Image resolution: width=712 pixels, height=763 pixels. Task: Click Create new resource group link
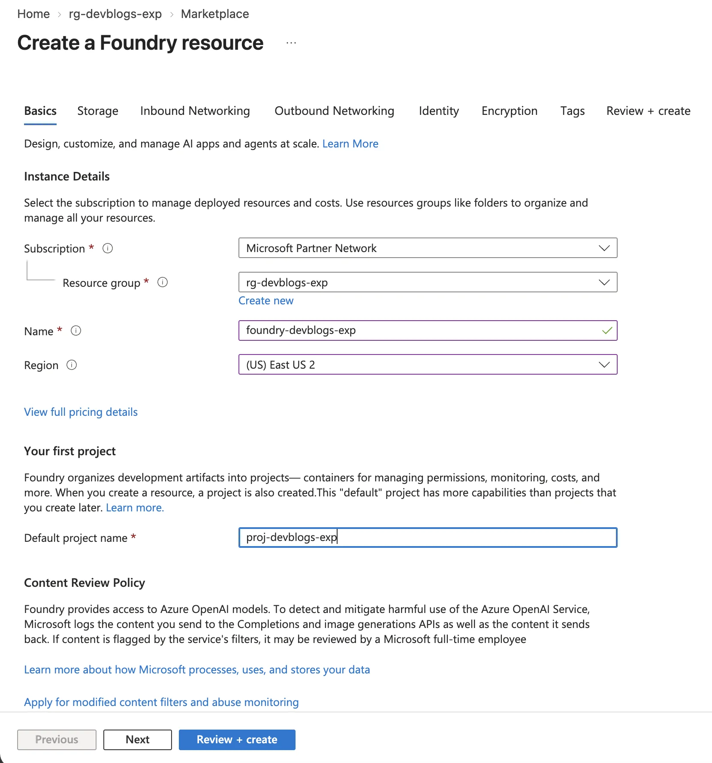(266, 300)
